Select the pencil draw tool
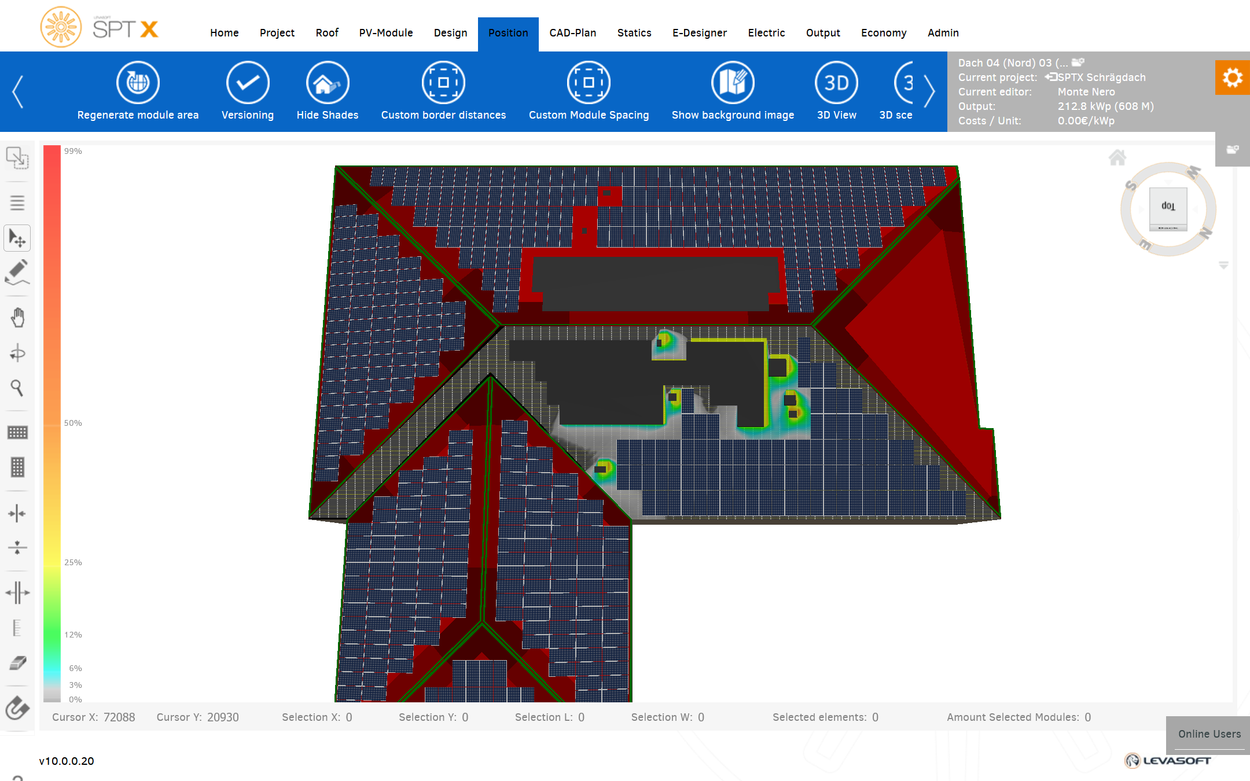 point(17,272)
